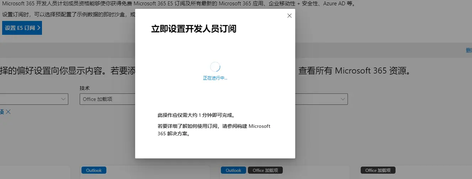472x179 pixels.
Task: Expand the dropdown chevron left of 技术 field
Action: point(64,99)
